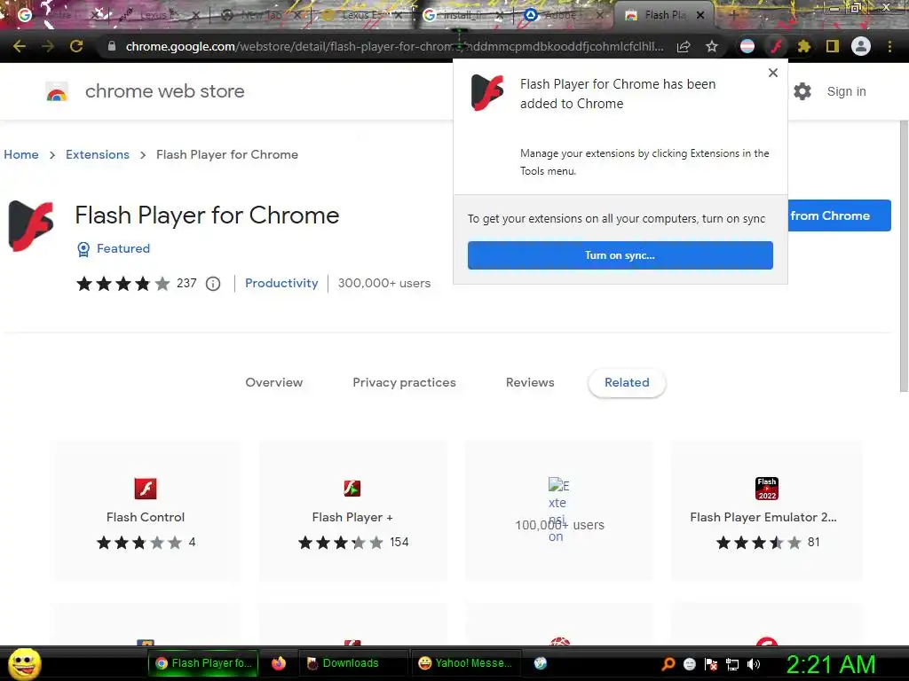Go to the Home breadcrumb link
This screenshot has height=681, width=909.
point(21,154)
